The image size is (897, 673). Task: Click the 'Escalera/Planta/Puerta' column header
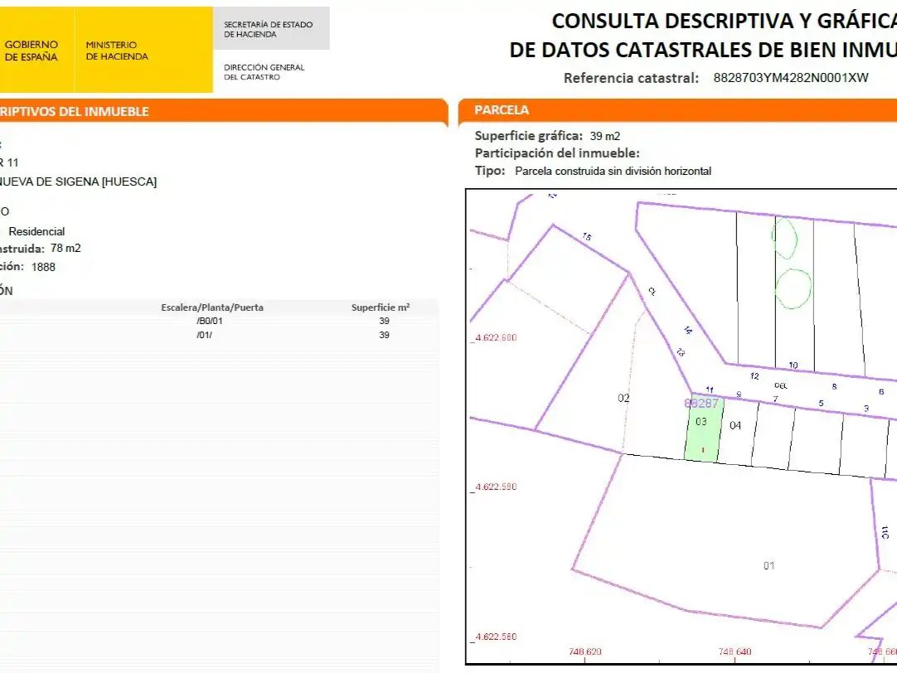[x=212, y=307]
